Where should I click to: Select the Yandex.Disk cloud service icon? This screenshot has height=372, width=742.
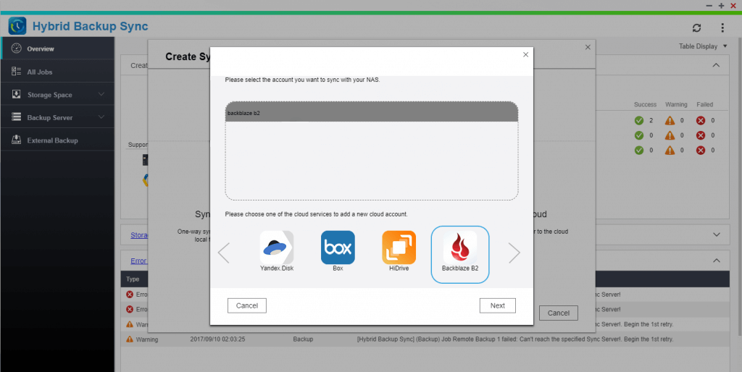point(277,248)
